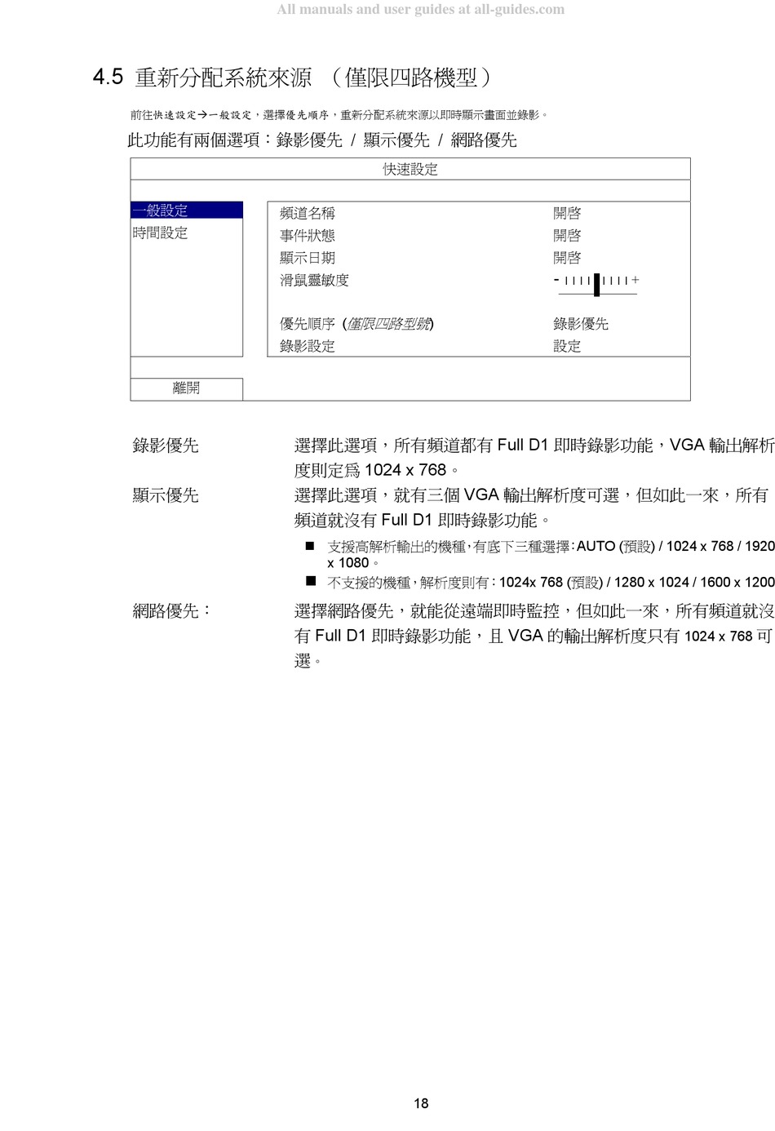Viewport: 775px width, 1131px height.
Task: Click the plus end of the sensitivity slider
Action: pos(635,280)
